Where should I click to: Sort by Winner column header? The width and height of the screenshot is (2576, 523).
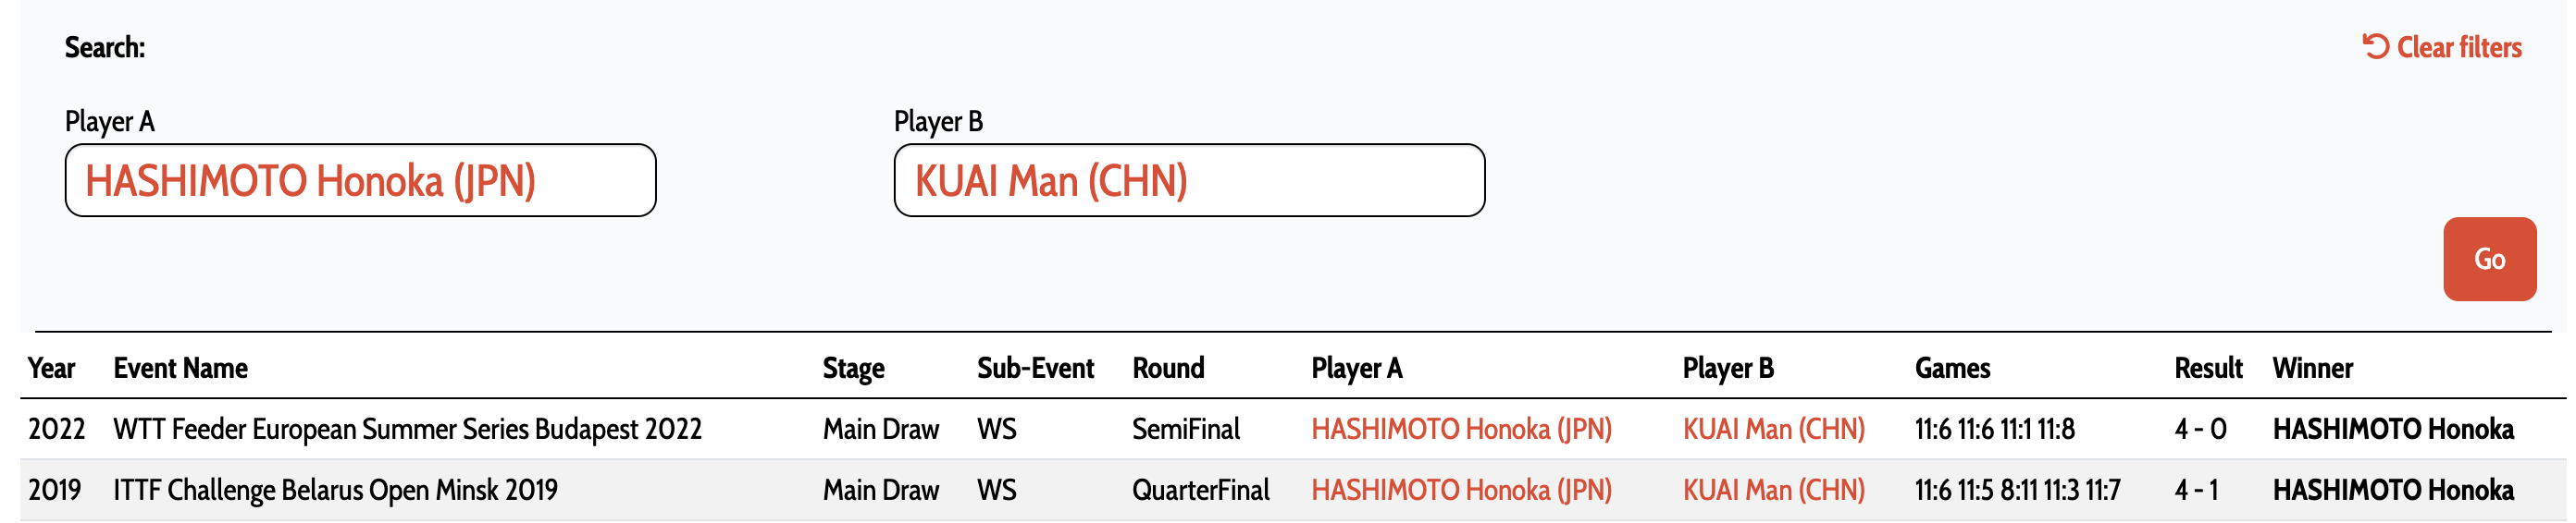point(2312,369)
